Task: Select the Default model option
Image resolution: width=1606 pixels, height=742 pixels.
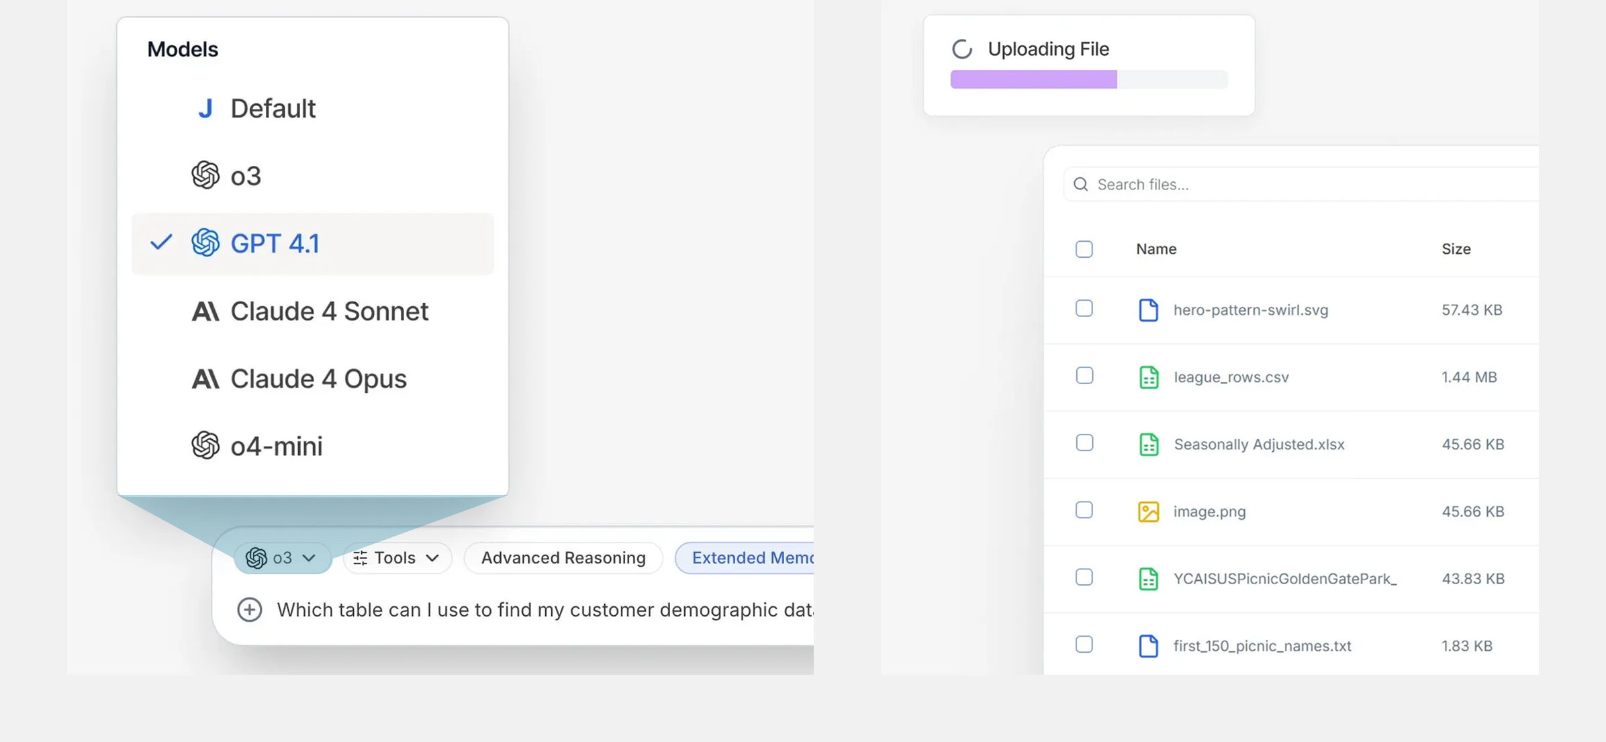Action: pos(312,109)
